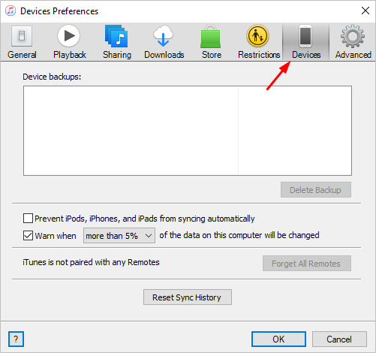The width and height of the screenshot is (376, 353).
Task: Select the Sharing music note icon
Action: 116,36
